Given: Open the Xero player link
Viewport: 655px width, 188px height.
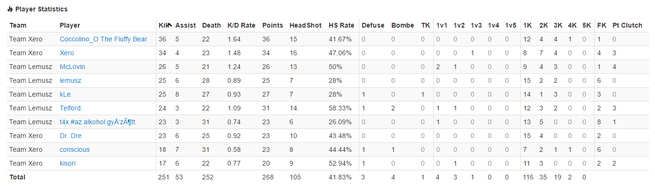Looking at the screenshot, I should click(67, 53).
